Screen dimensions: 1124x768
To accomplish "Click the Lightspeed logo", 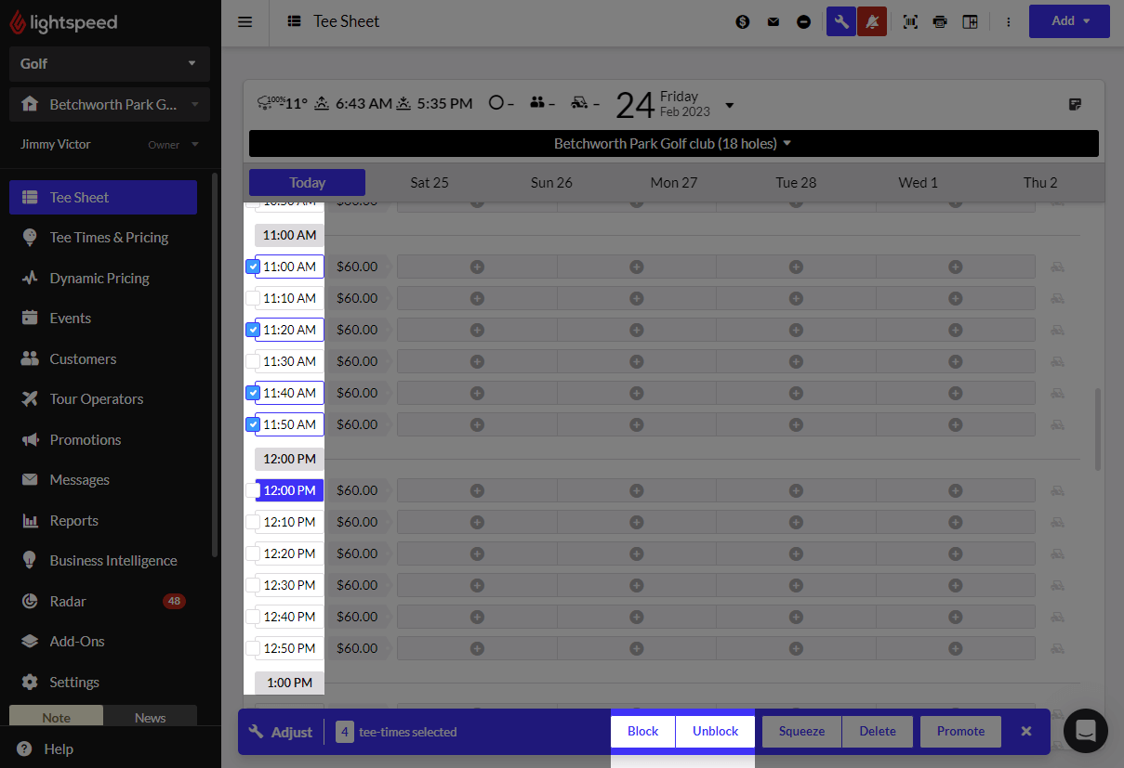I will 64,22.
